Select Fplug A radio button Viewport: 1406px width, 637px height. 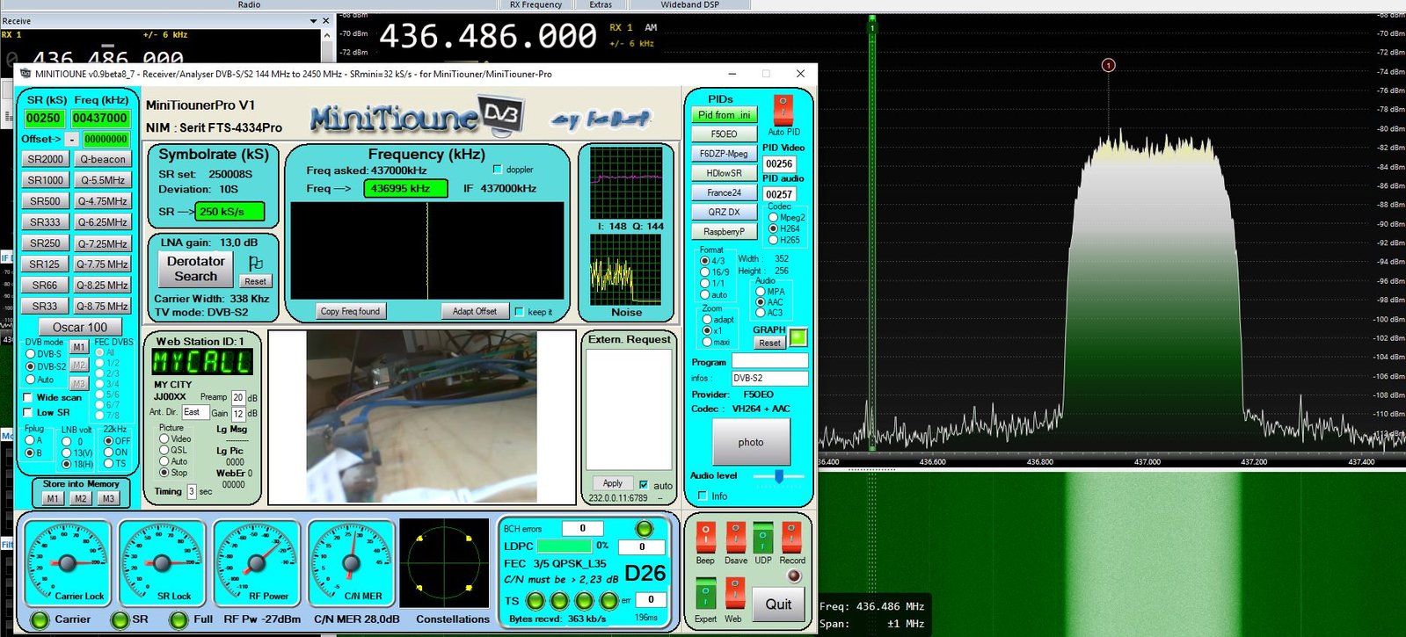click(29, 441)
